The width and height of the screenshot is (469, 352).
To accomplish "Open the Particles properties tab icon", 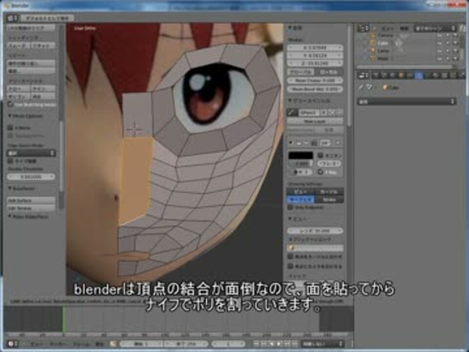I will tap(453, 76).
